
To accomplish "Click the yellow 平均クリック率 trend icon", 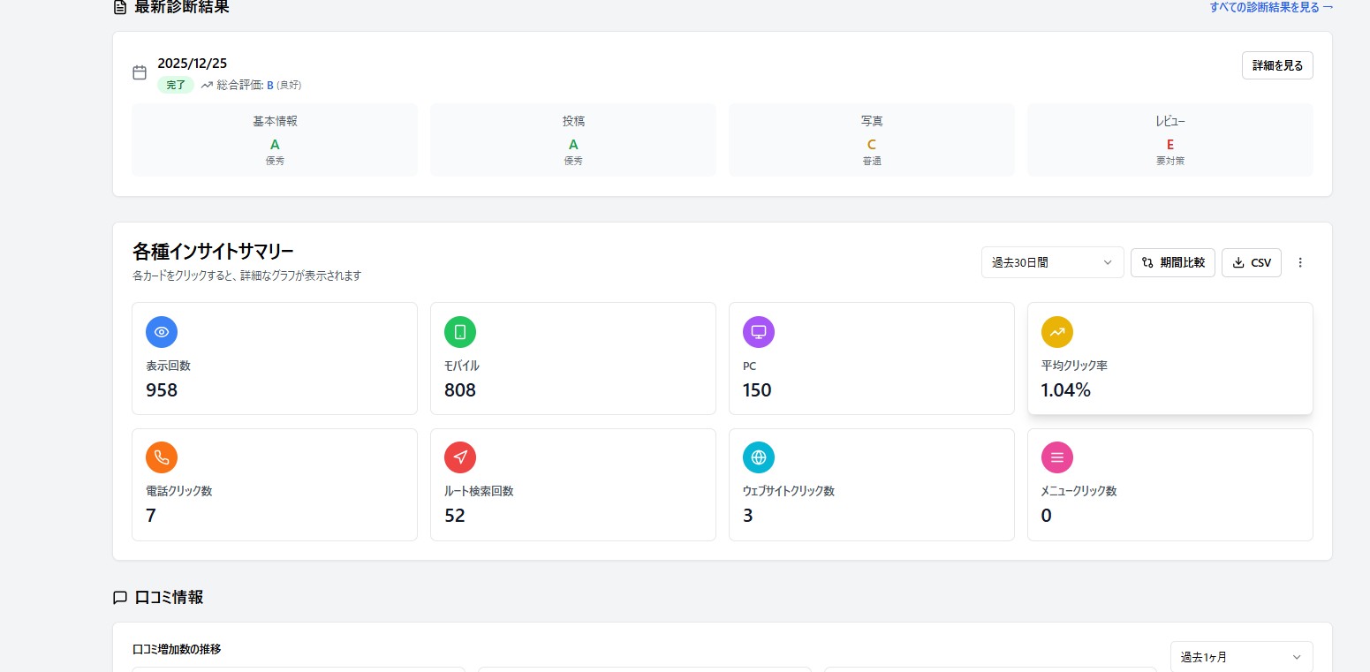I will pyautogui.click(x=1057, y=332).
